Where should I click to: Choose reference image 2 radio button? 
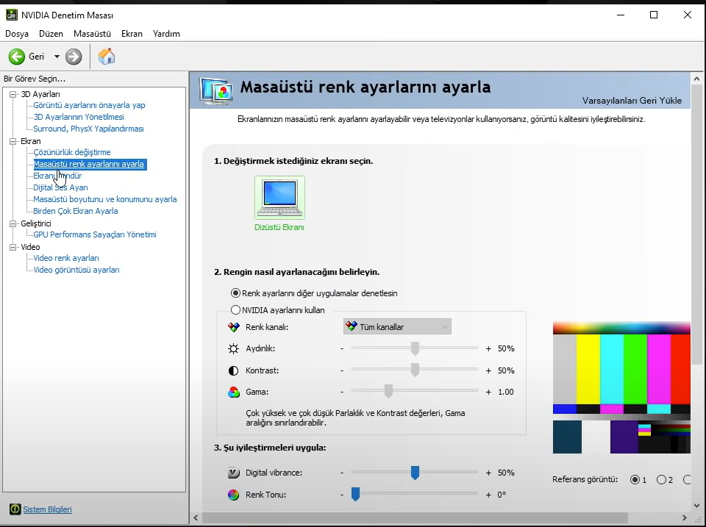tap(661, 480)
